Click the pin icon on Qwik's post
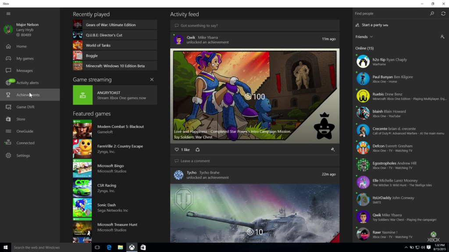This screenshot has height=252, width=449. click(333, 150)
